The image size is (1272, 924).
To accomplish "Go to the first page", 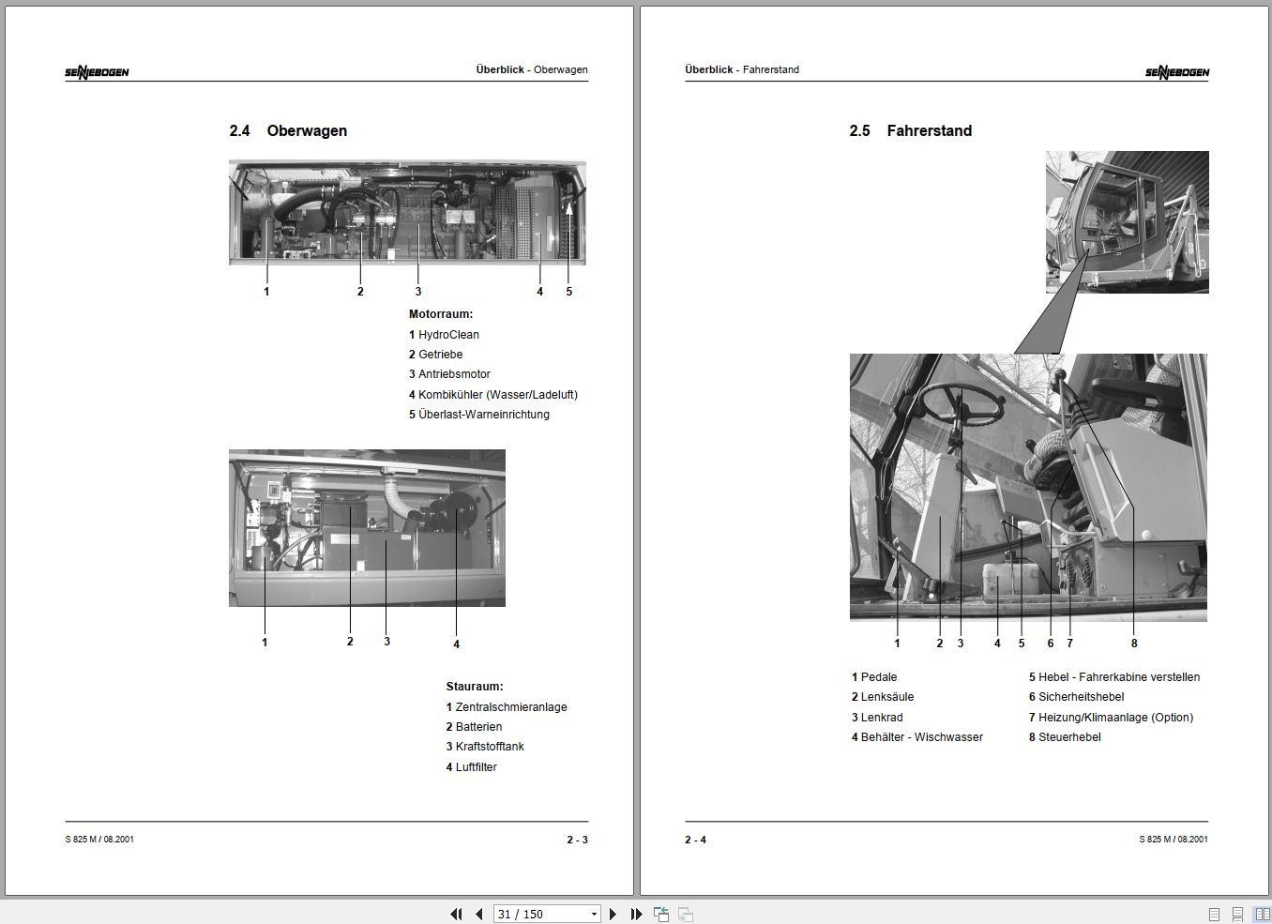I will [x=457, y=914].
